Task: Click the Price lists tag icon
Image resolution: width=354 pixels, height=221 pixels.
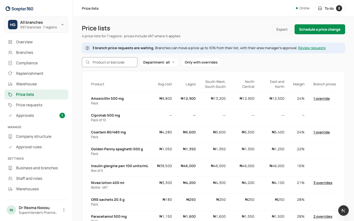Action: (x=10, y=94)
